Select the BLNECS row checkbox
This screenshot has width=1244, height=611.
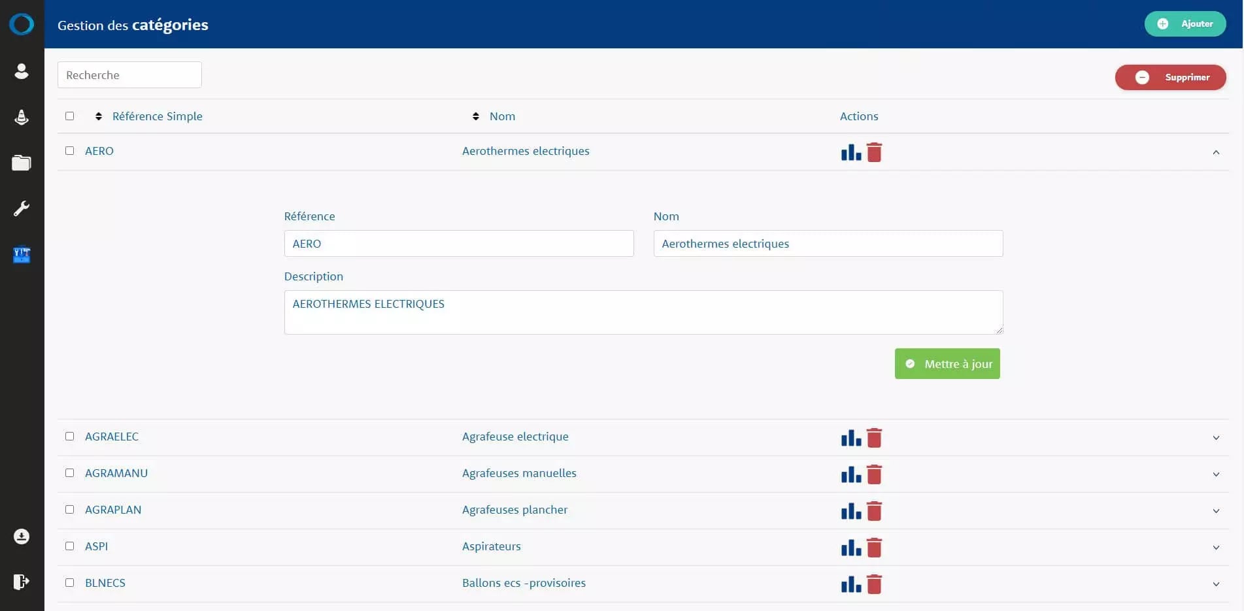(x=70, y=583)
